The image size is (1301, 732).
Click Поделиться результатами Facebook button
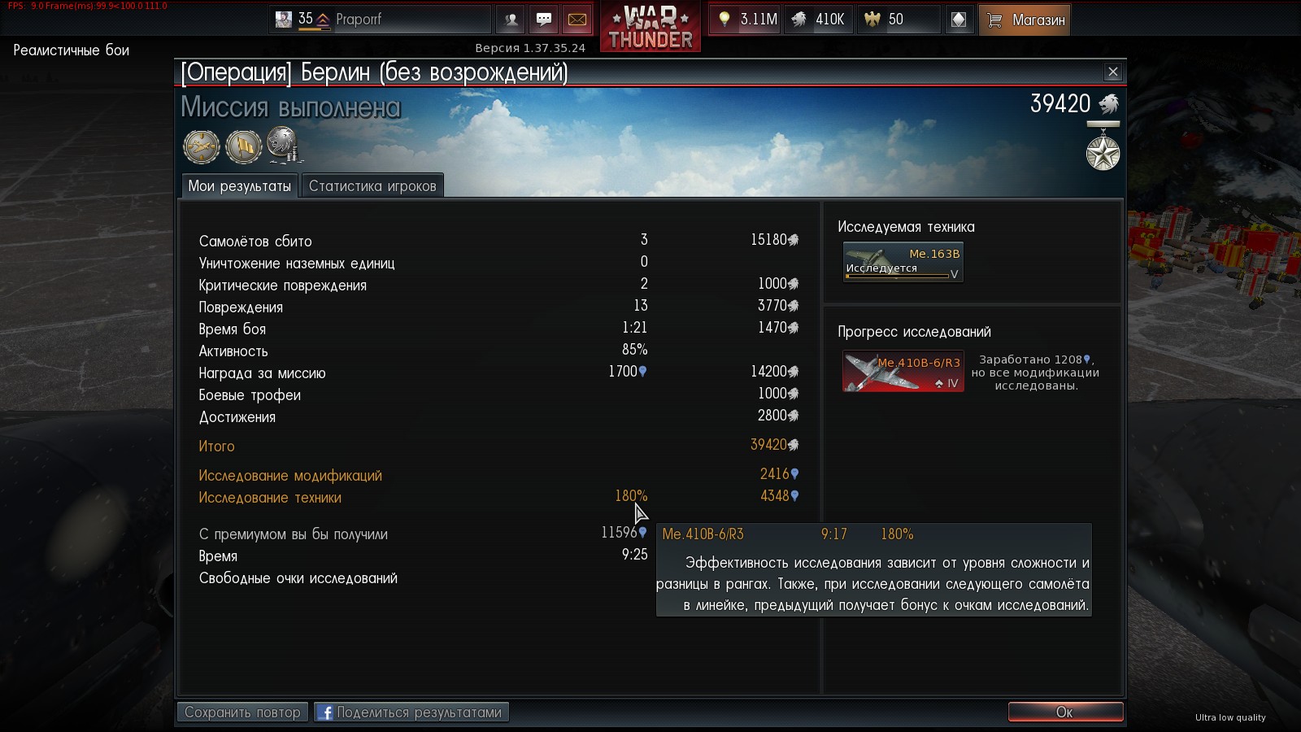pos(411,712)
